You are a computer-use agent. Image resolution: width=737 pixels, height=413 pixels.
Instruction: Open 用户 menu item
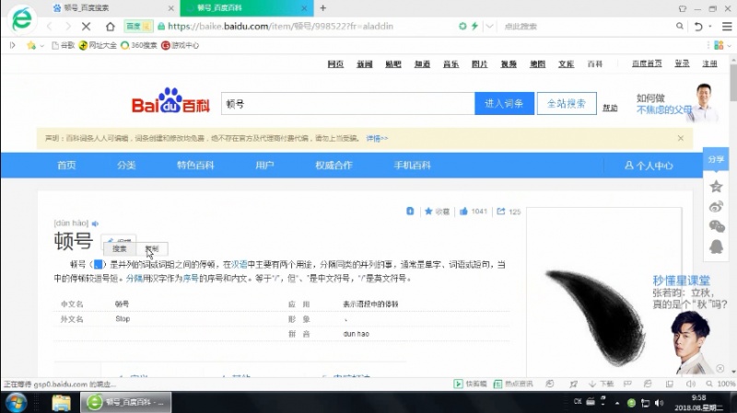tap(264, 166)
